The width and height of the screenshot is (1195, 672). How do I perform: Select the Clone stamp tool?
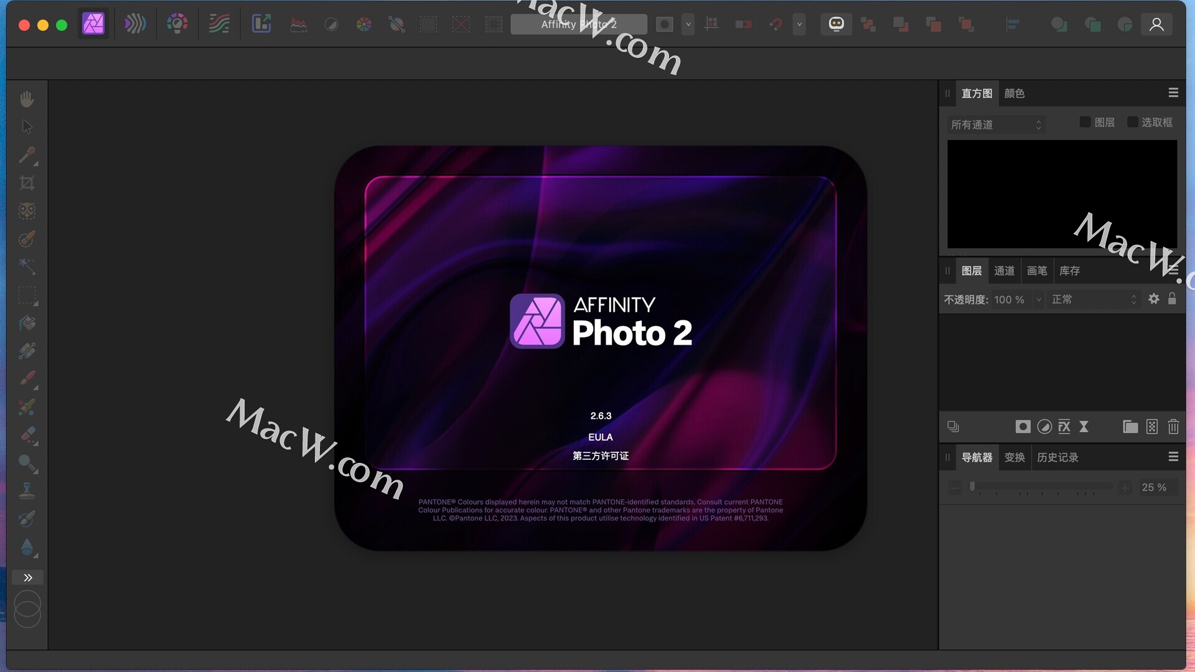tap(27, 491)
